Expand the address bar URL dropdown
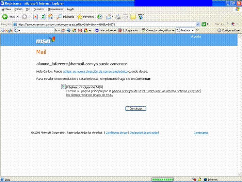The width and height of the screenshot is (242, 182). (198, 24)
